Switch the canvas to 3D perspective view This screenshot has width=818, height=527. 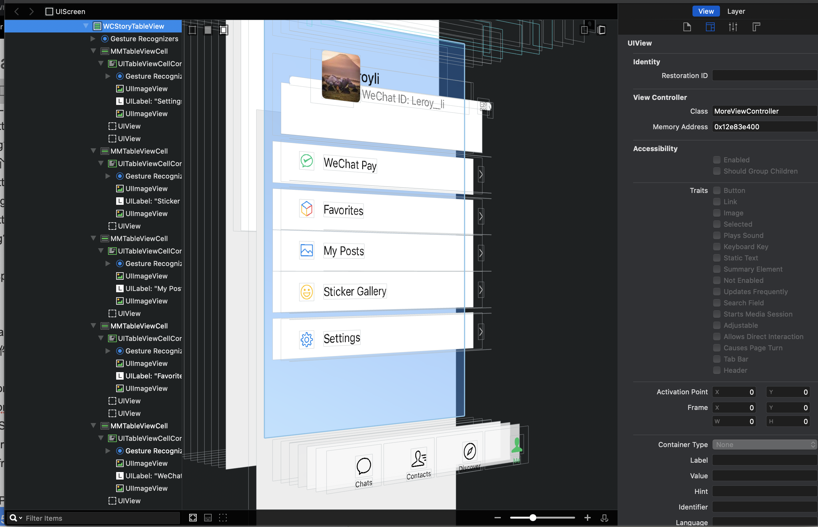click(601, 30)
